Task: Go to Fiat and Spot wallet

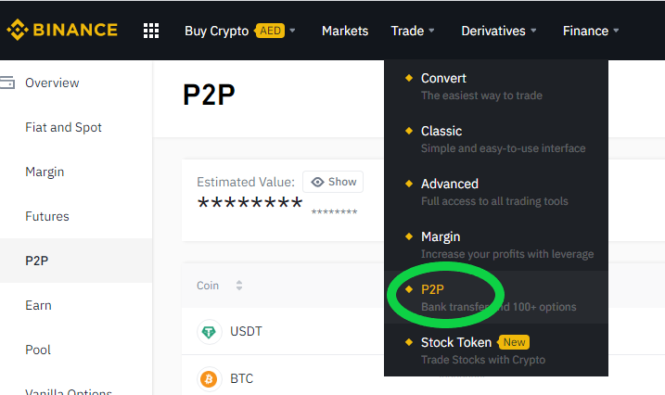Action: (64, 127)
